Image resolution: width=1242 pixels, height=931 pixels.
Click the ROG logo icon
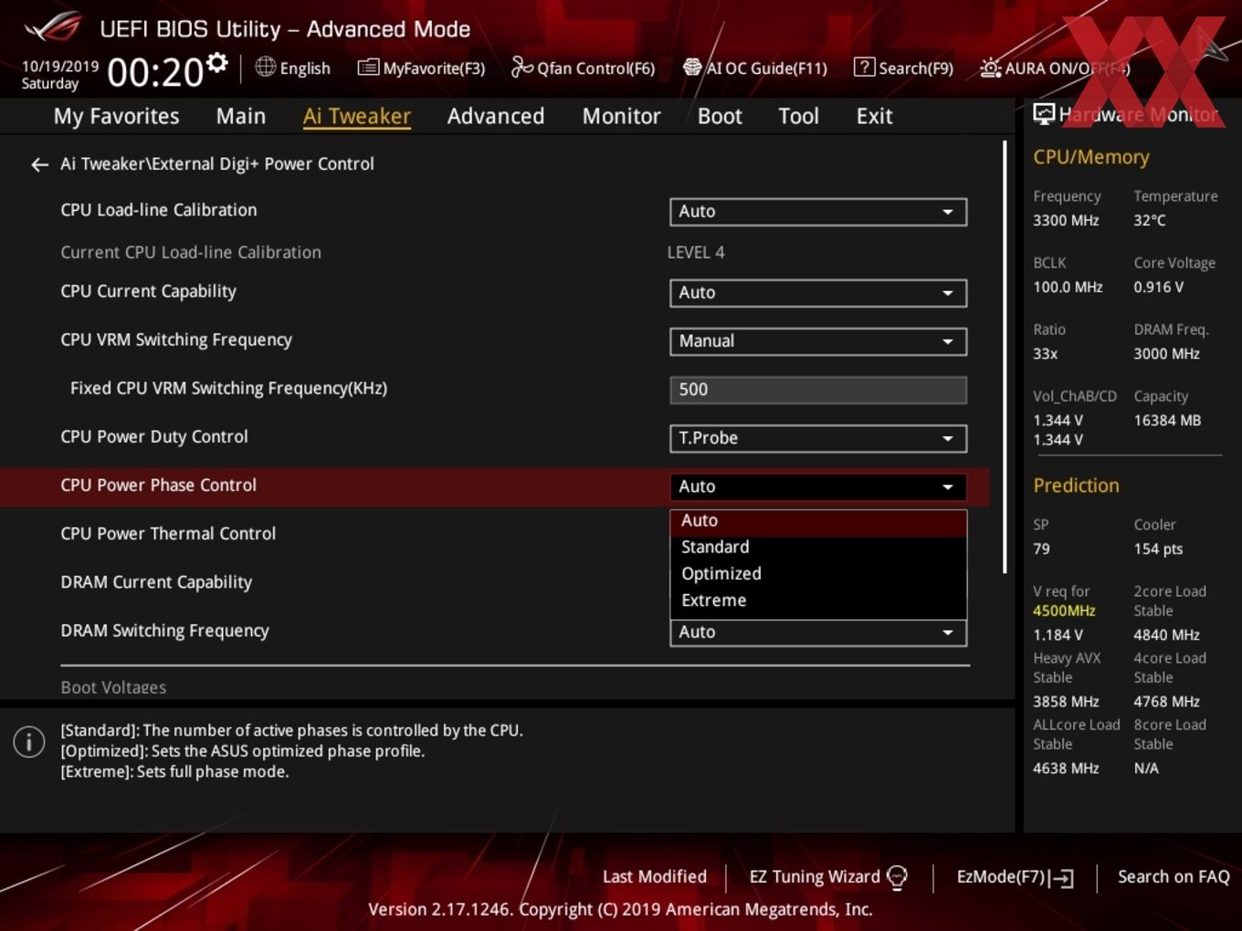[x=53, y=27]
